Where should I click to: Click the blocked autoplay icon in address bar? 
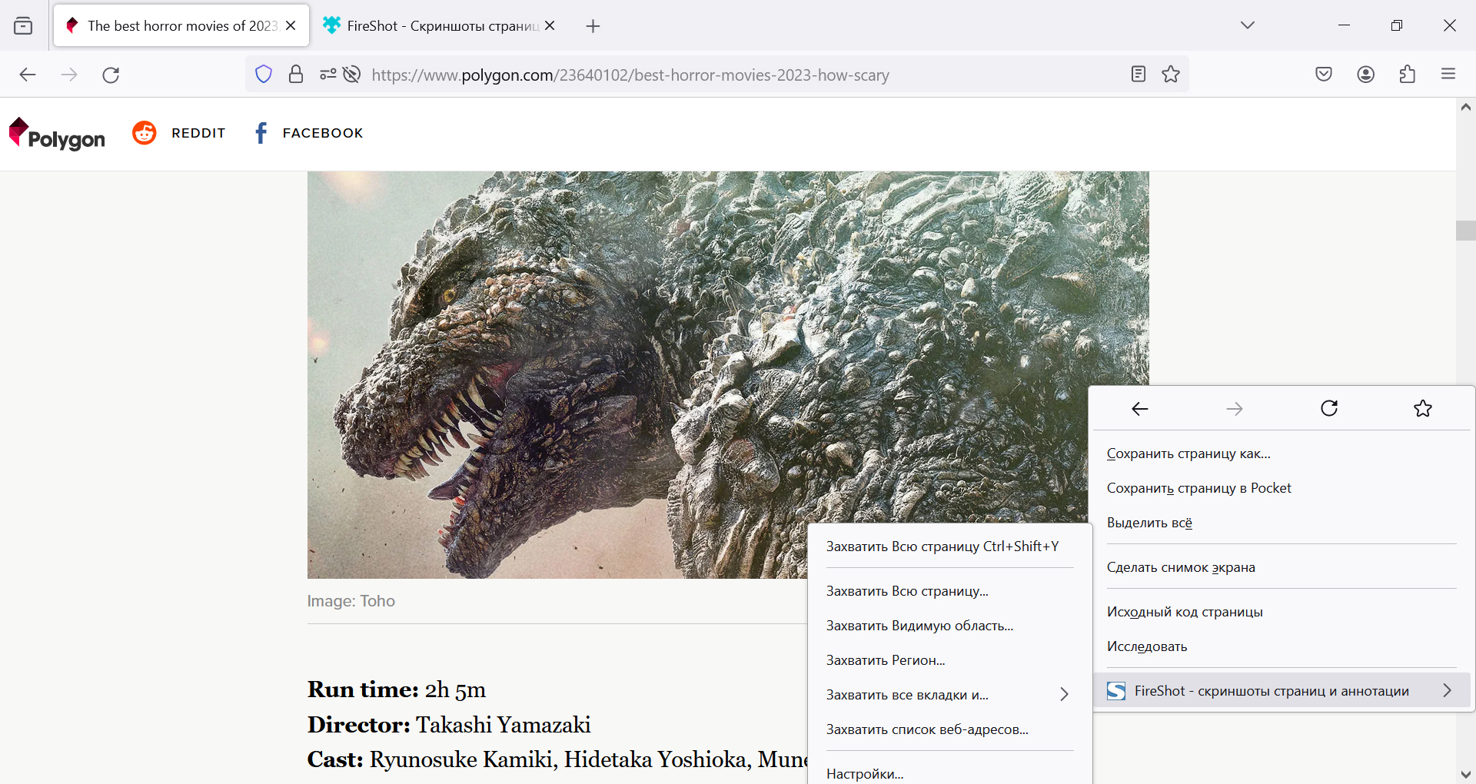coord(351,75)
